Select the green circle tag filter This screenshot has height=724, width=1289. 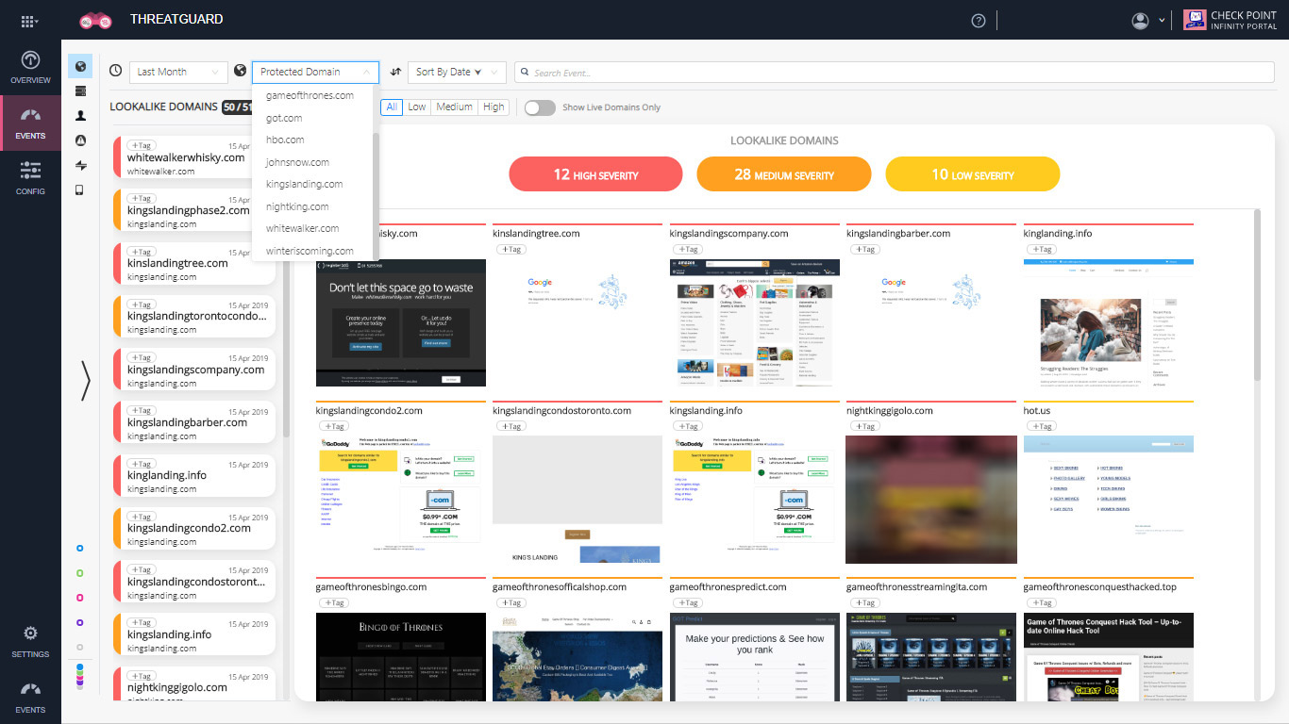(x=80, y=573)
